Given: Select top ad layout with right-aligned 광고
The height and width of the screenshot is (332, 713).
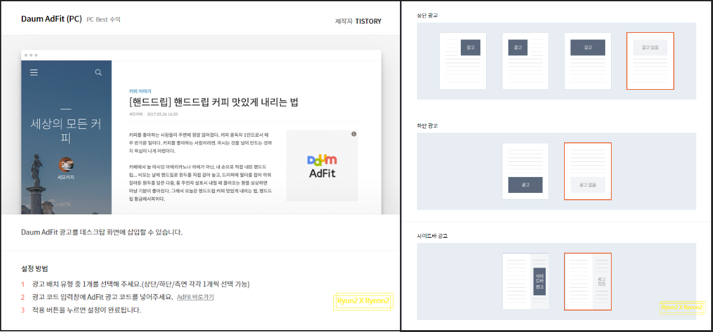Looking at the screenshot, I should click(x=463, y=61).
